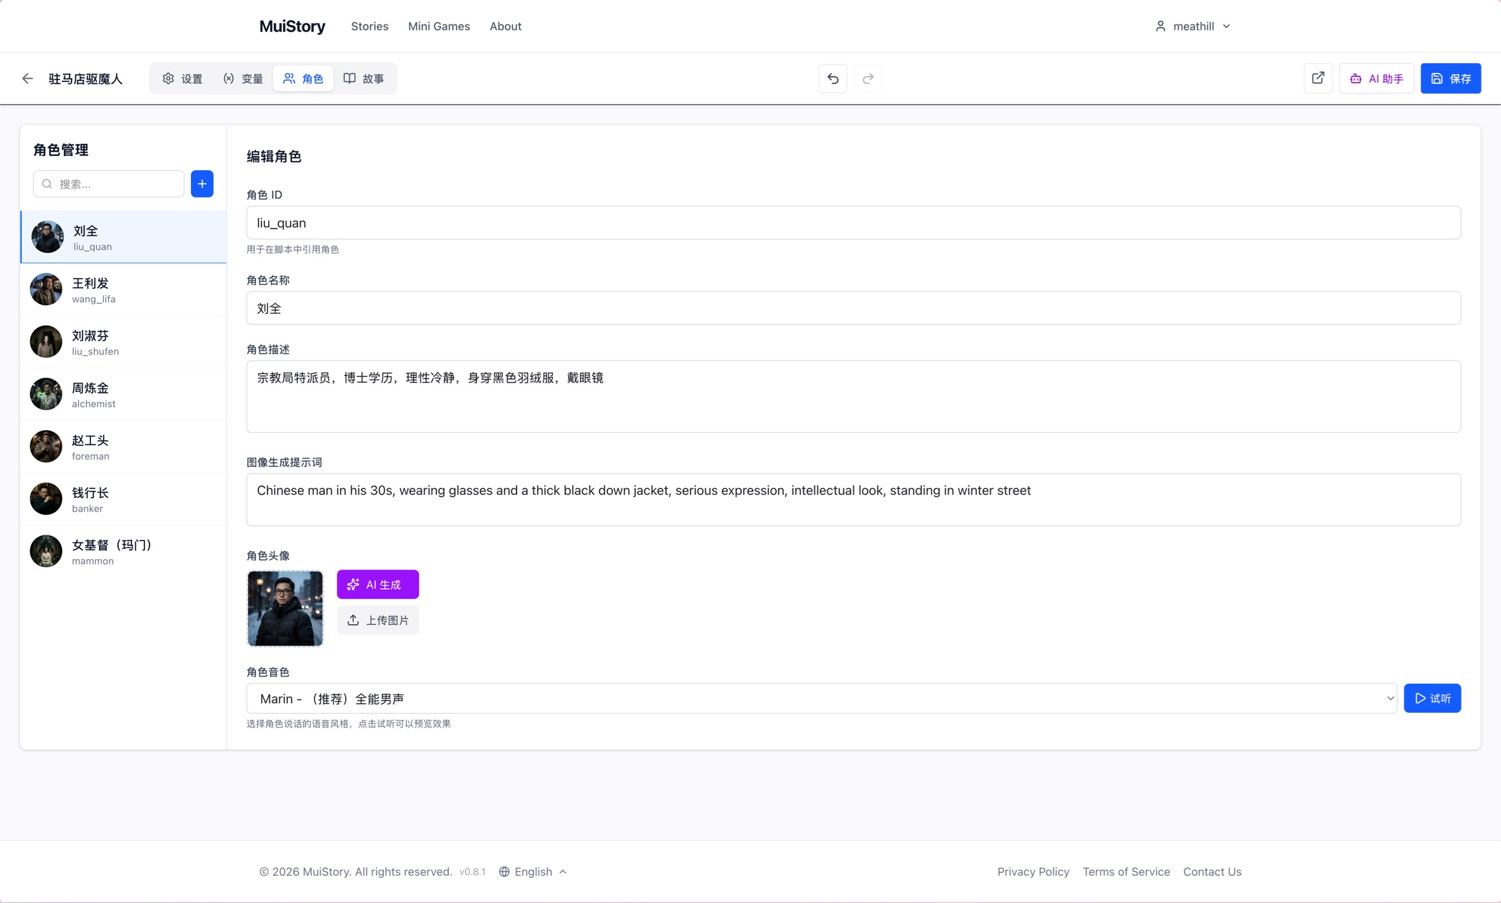
Task: Click the back arrow beside 驻马店驱魔人
Action: (27, 79)
